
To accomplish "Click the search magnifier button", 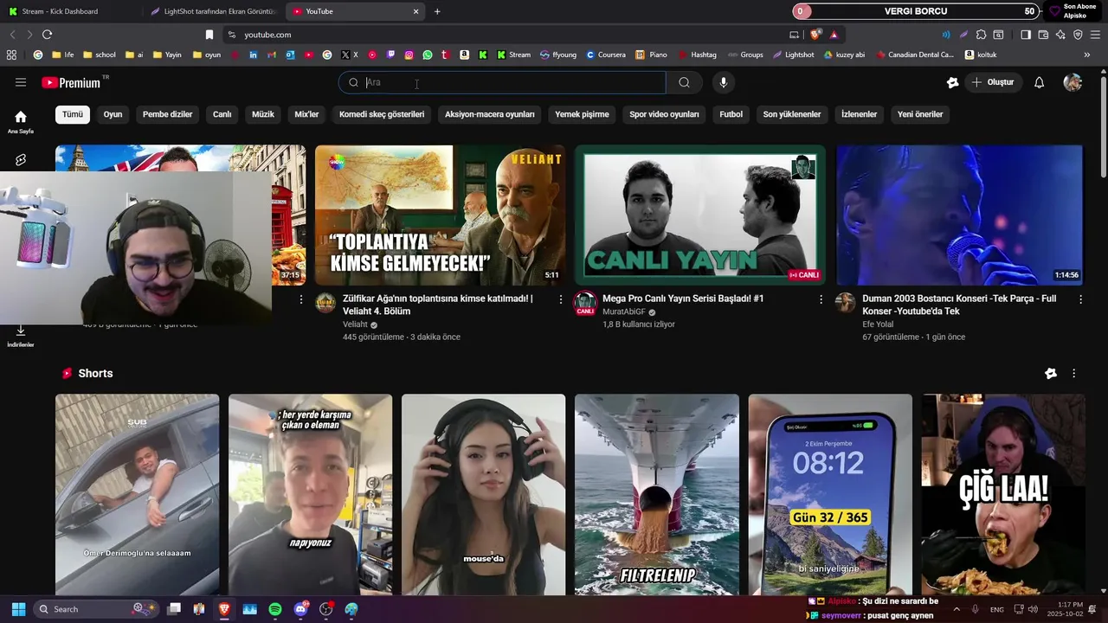I will tap(684, 82).
